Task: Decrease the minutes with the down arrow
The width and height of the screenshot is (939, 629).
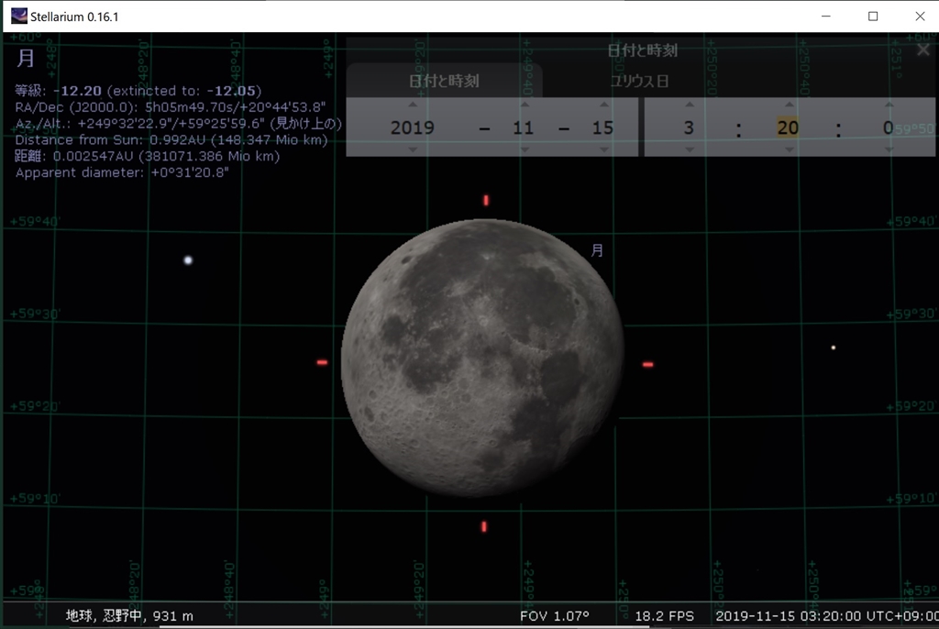Action: 790,149
